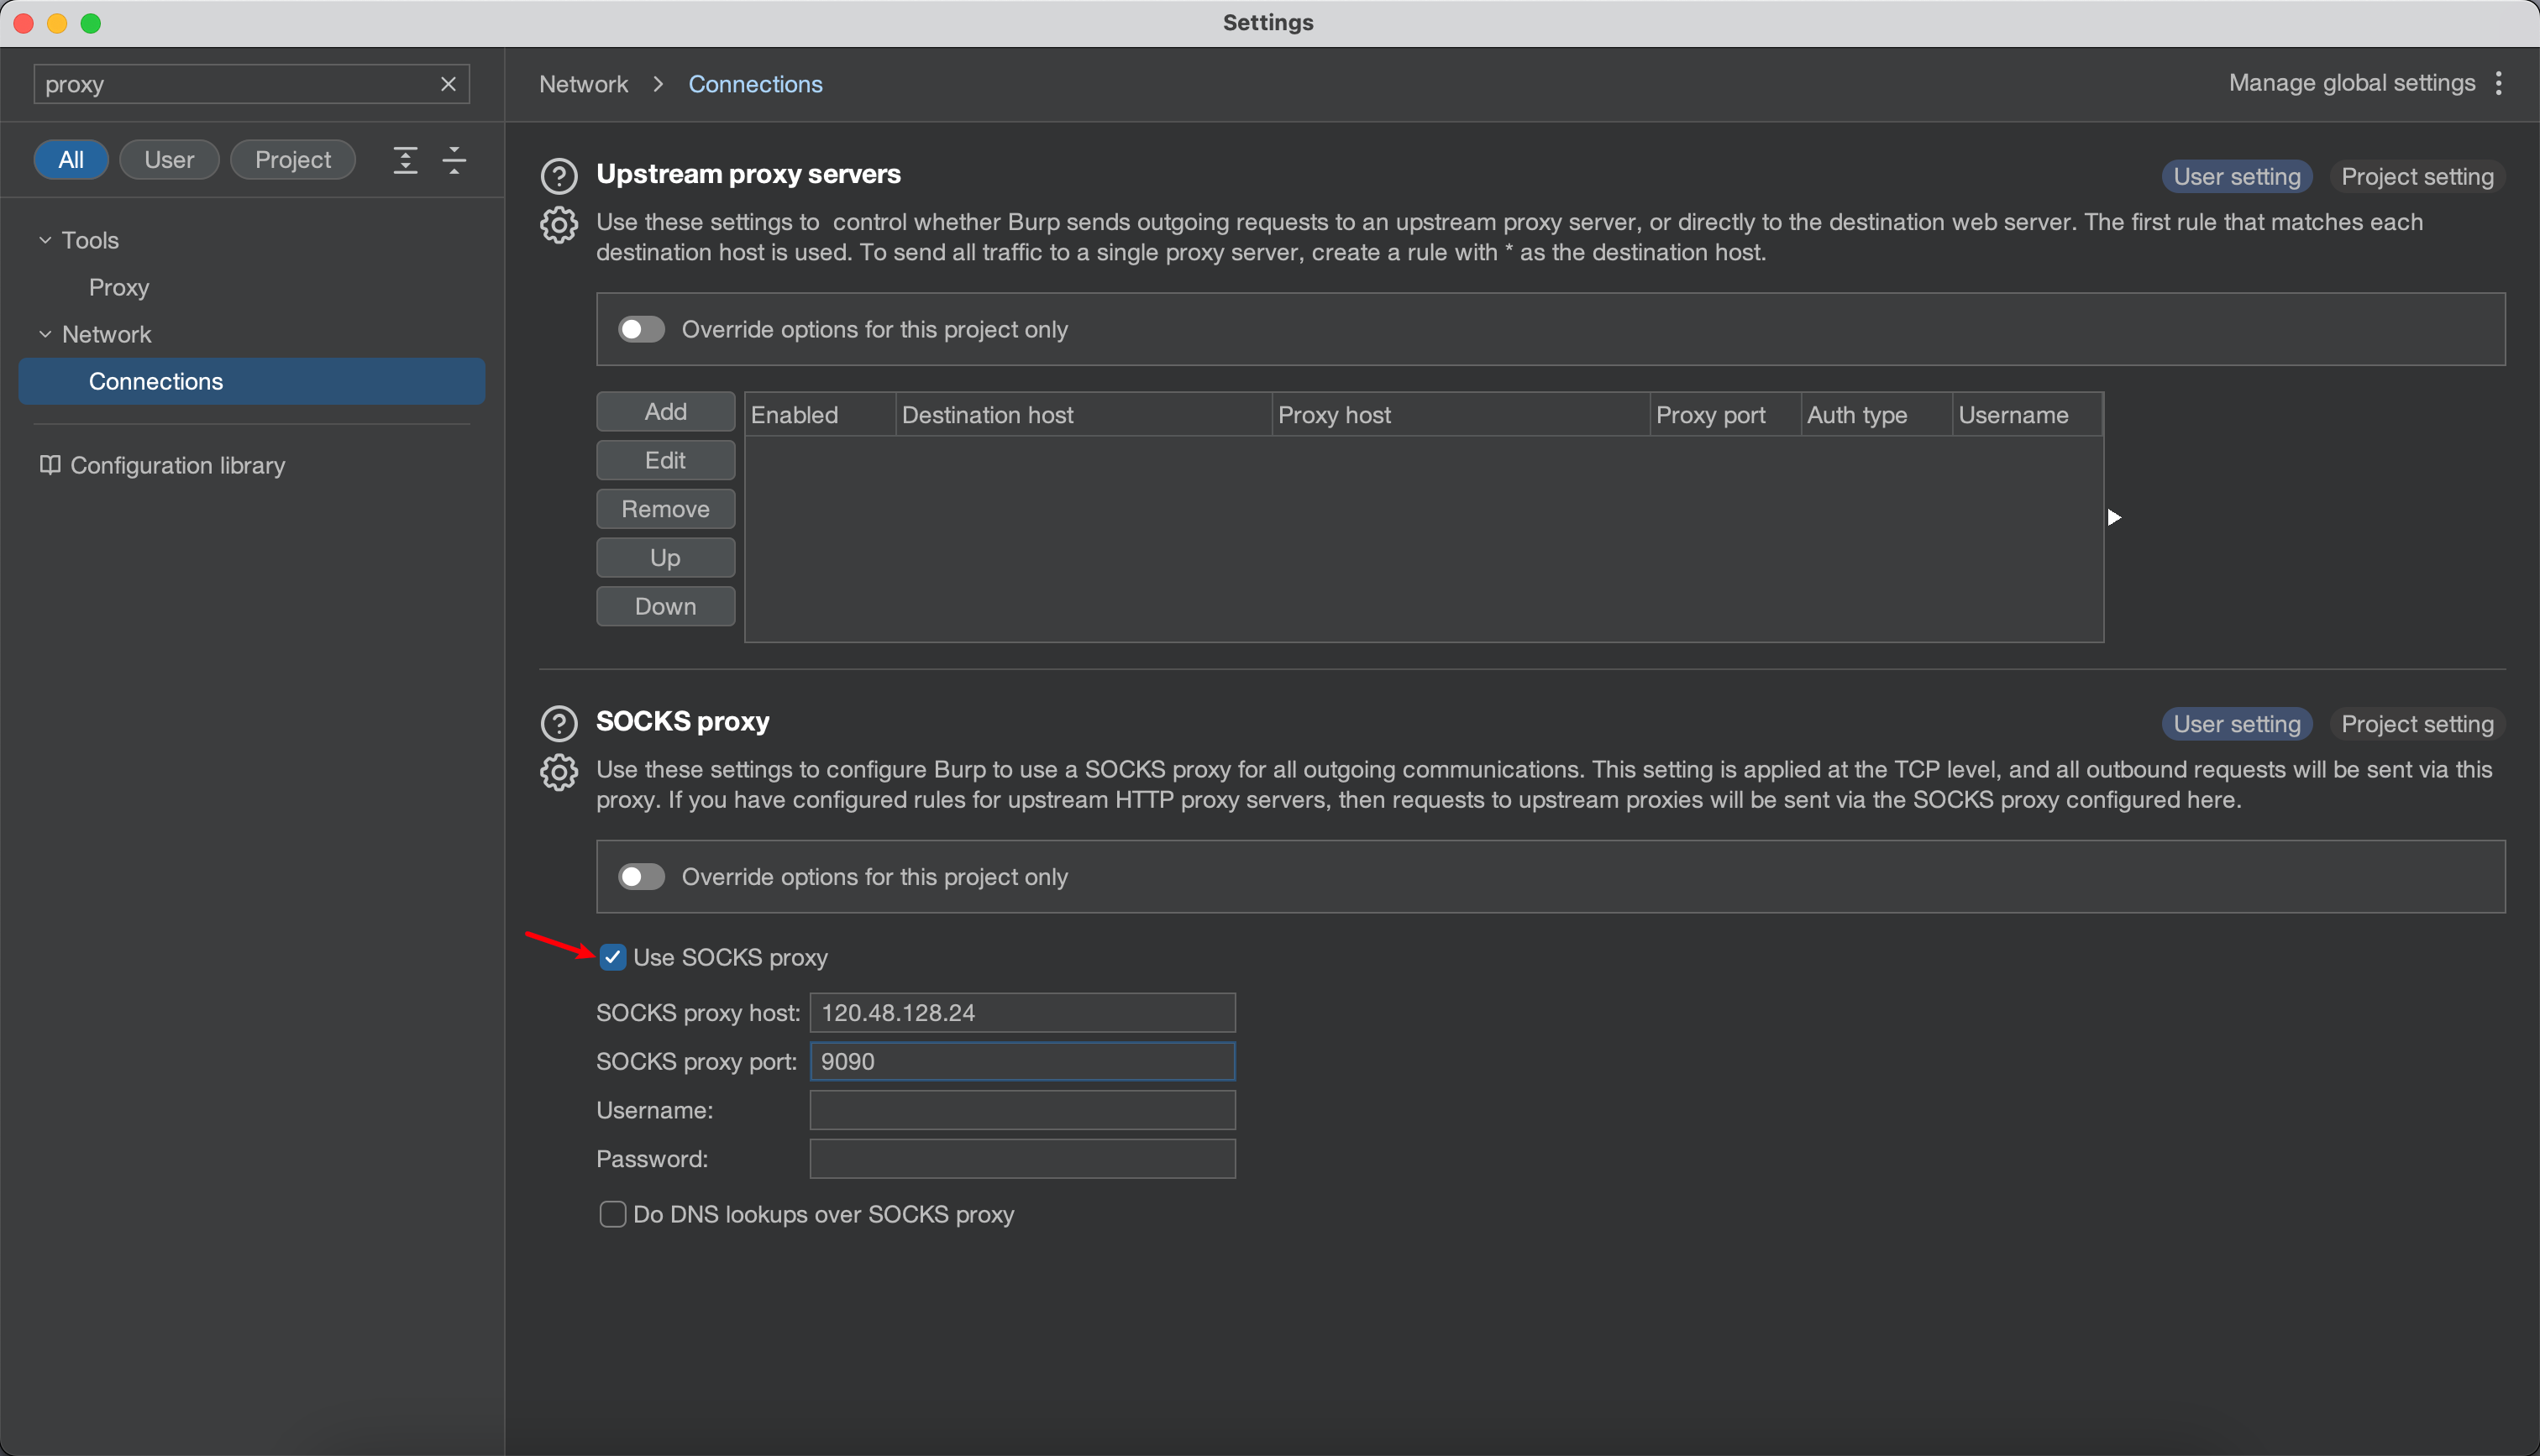The width and height of the screenshot is (2540, 1456).
Task: Collapse the Network tree section
Action: pyautogui.click(x=45, y=334)
